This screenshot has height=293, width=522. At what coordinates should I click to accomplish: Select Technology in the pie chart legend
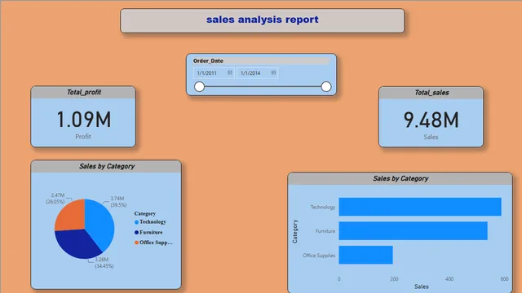(x=150, y=222)
